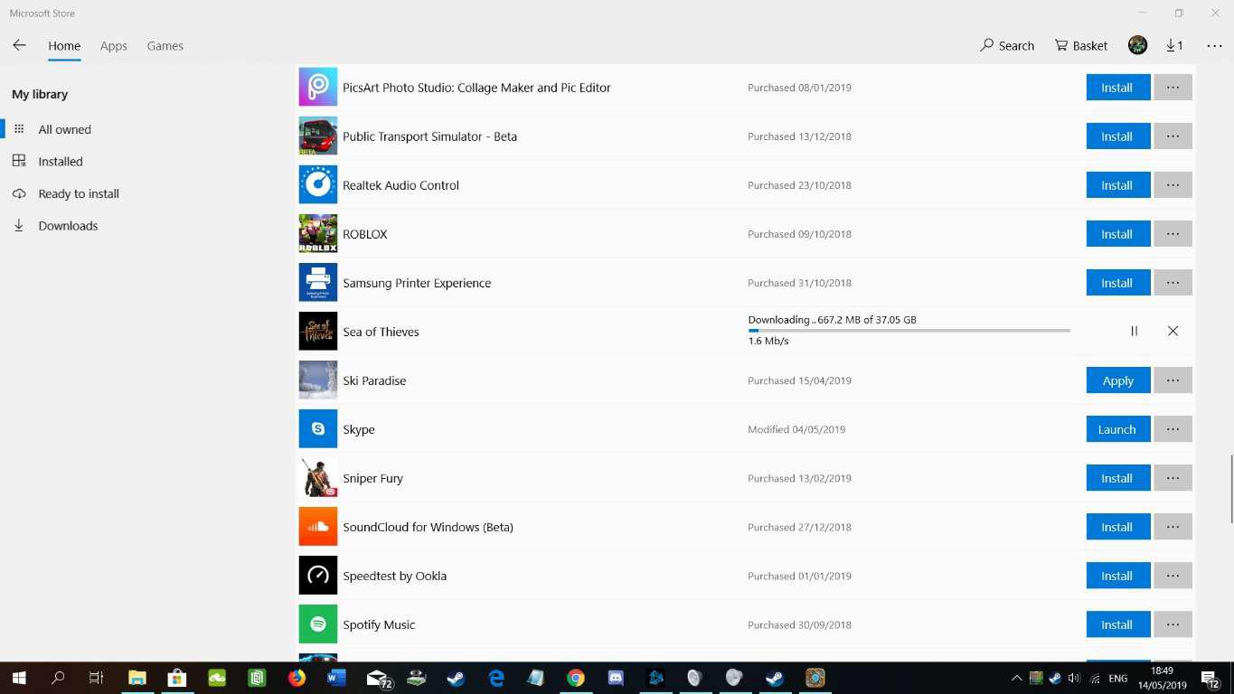Viewport: 1234px width, 694px height.
Task: Open the Search box
Action: tap(1007, 45)
